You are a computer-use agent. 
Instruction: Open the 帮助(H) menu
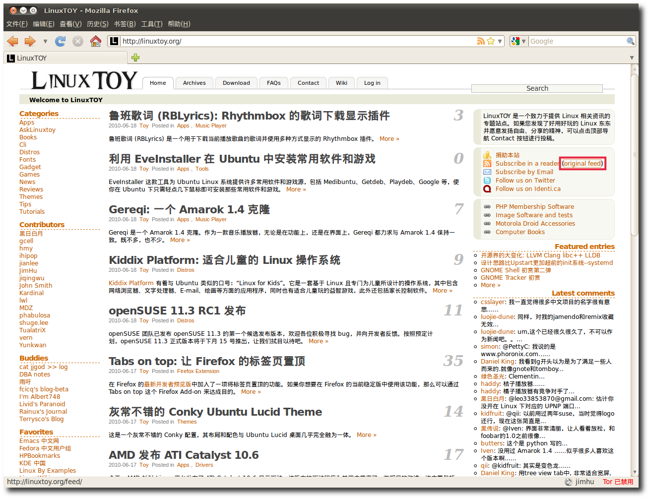(x=179, y=24)
